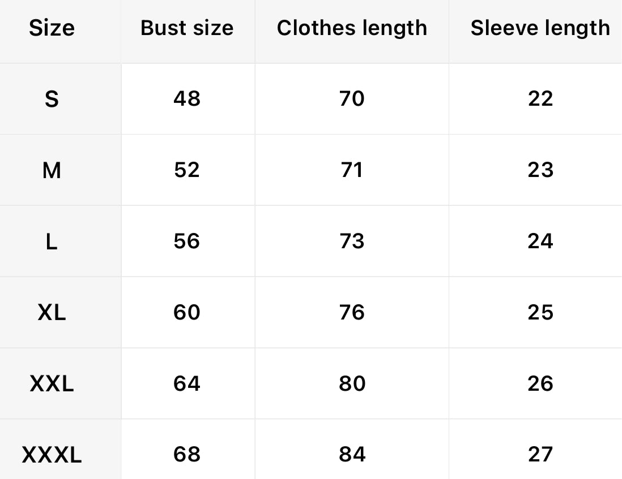
Task: Click clothes length value 84
Action: (x=352, y=455)
